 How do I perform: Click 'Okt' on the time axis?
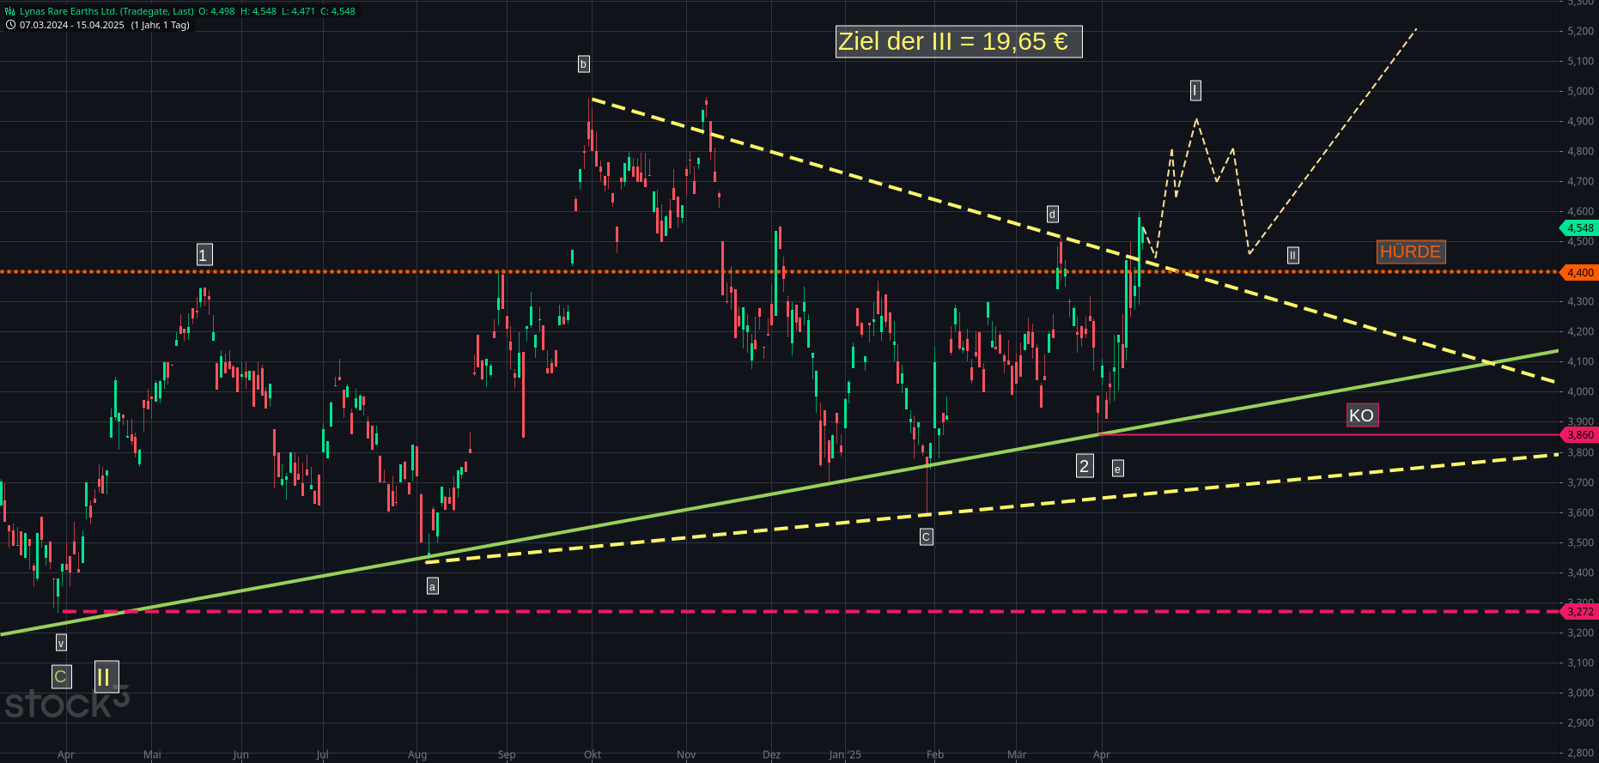593,755
